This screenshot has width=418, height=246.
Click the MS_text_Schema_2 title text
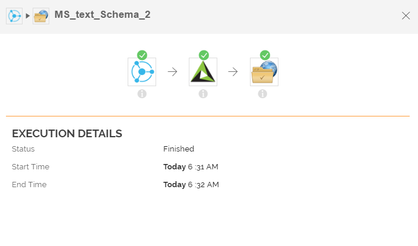tap(102, 15)
